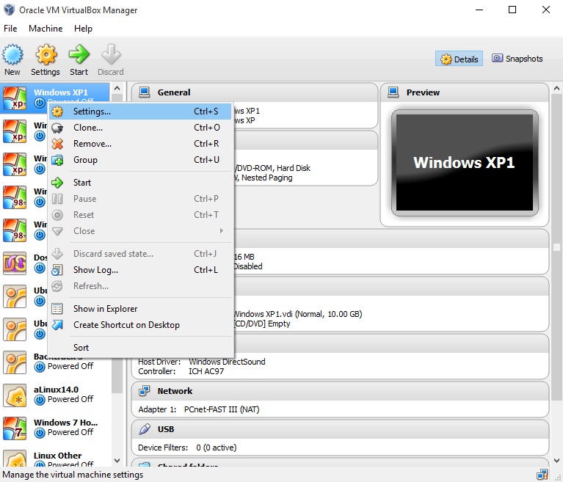Choose Remove... in the context menu
Image resolution: width=563 pixels, height=482 pixels.
point(141,144)
